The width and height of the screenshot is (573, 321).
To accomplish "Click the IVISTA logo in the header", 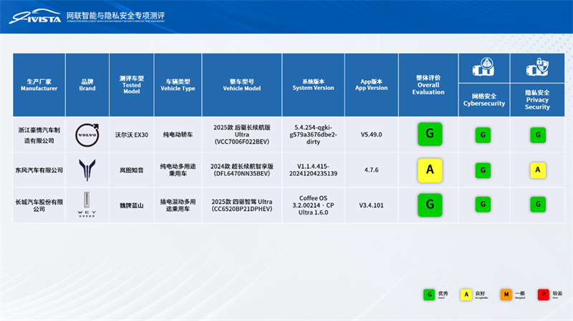I will pos(34,16).
